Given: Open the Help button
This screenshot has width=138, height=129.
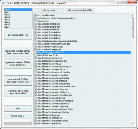Looking at the screenshot, I should click(x=18, y=109).
